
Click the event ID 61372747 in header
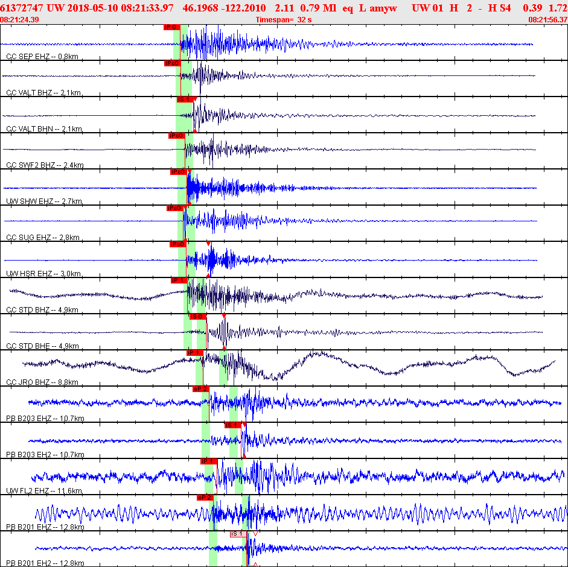pos(21,8)
